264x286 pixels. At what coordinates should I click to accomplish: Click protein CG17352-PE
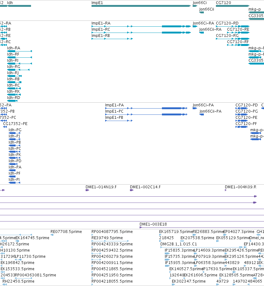pyautogui.click(x=5, y=127)
